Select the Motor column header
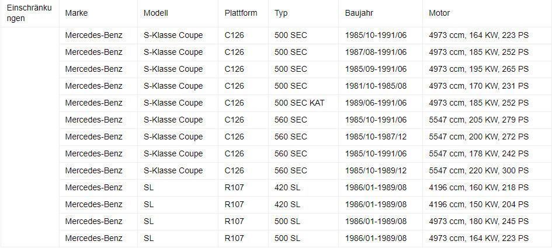Viewport: 552px width, 248px height. click(x=439, y=13)
